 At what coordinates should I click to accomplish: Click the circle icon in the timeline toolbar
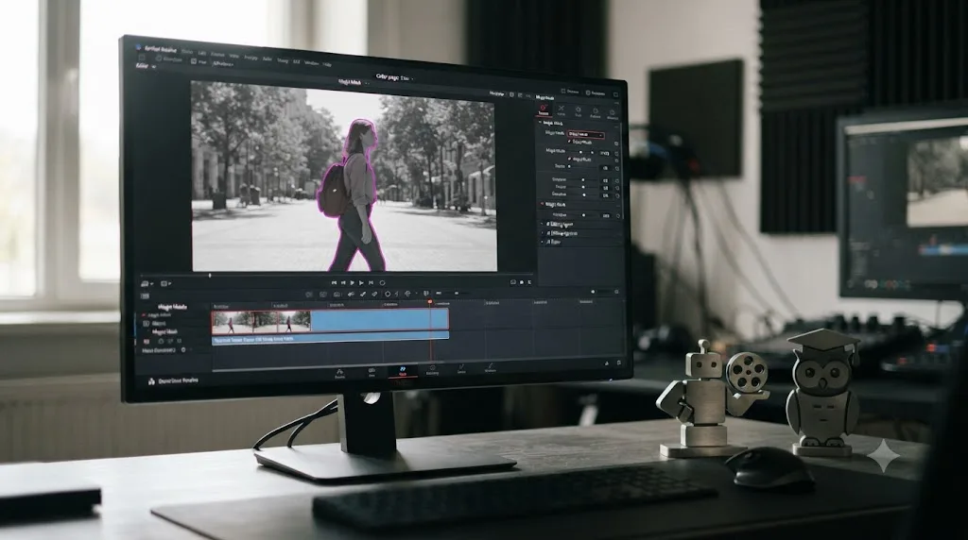[387, 294]
